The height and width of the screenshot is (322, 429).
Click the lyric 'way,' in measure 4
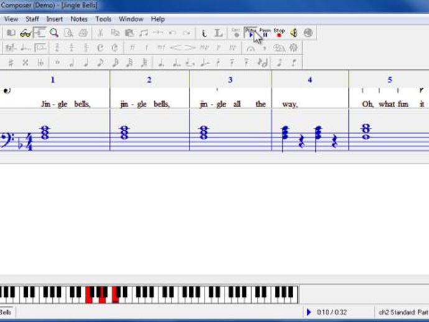[x=290, y=104]
